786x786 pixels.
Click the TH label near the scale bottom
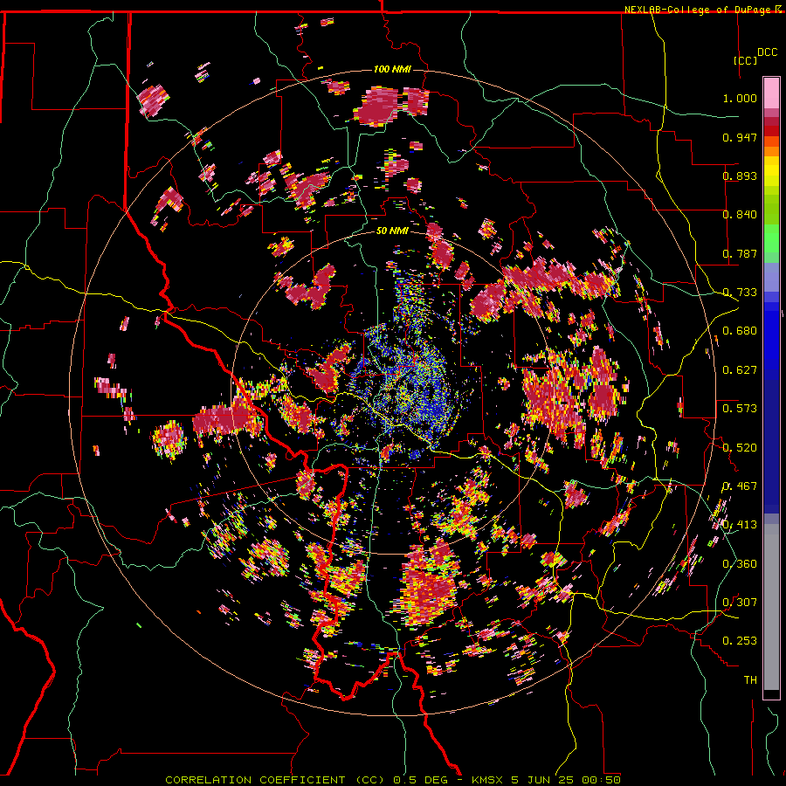[750, 680]
